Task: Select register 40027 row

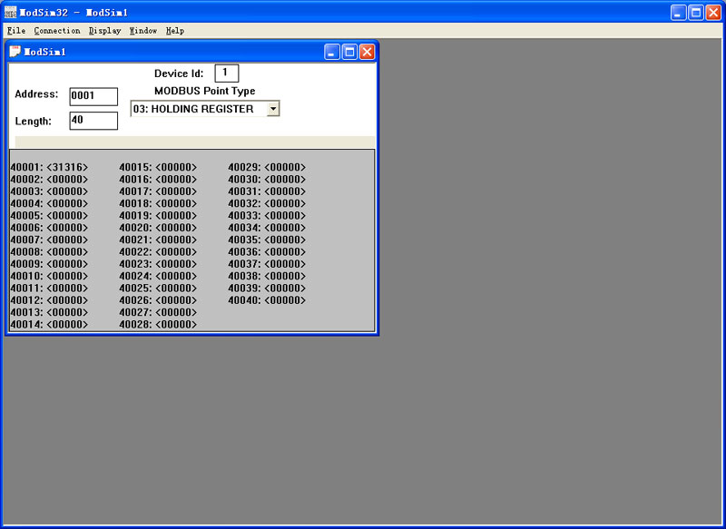Action: (x=158, y=312)
